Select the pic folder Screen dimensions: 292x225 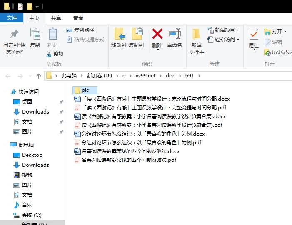(x=85, y=90)
